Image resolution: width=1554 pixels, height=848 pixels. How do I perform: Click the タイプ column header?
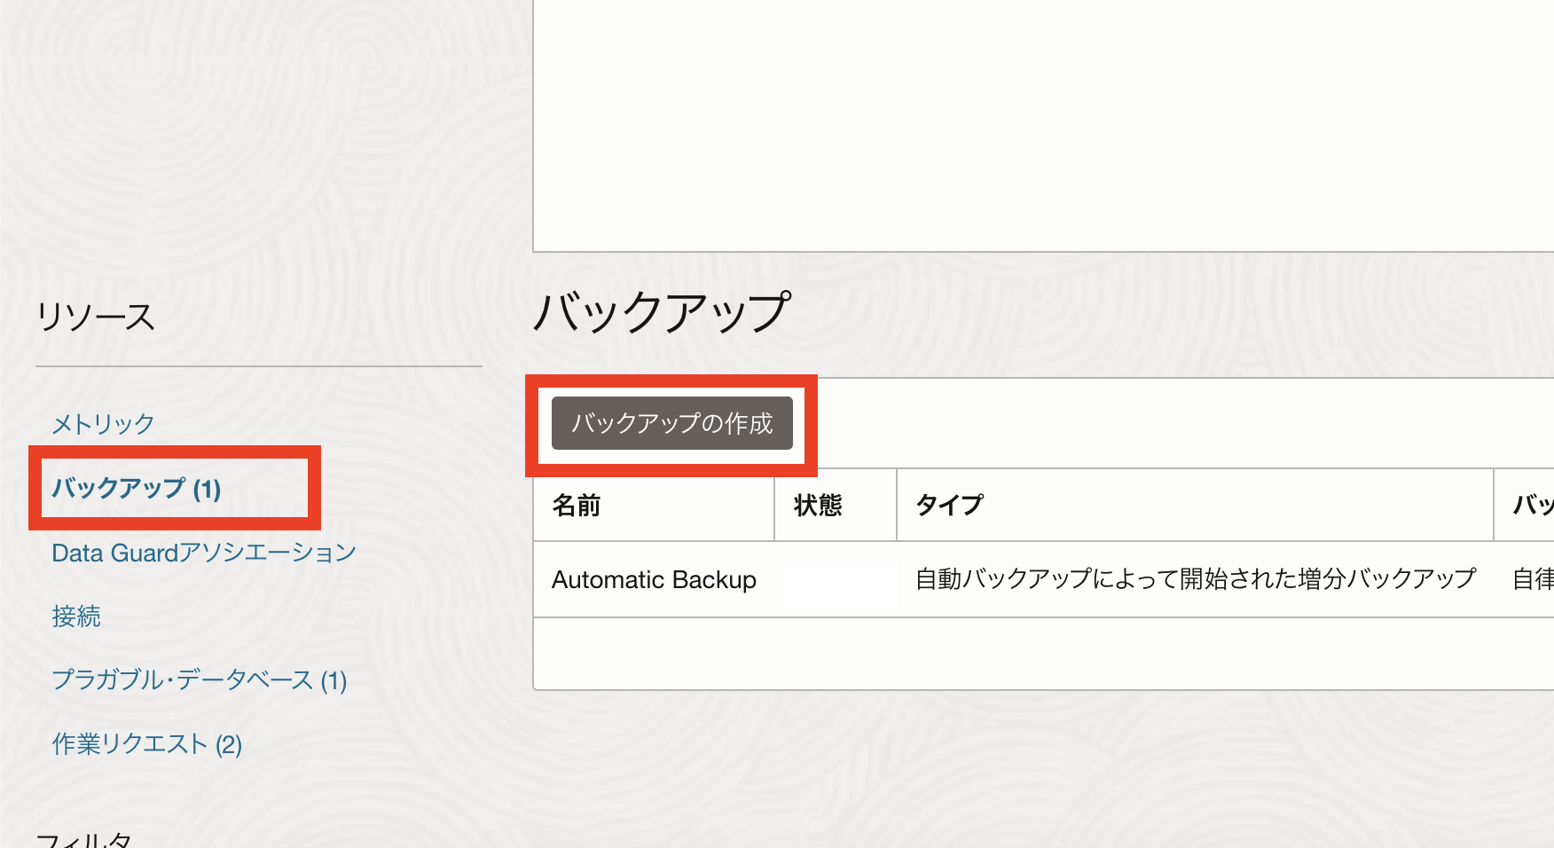pos(950,506)
